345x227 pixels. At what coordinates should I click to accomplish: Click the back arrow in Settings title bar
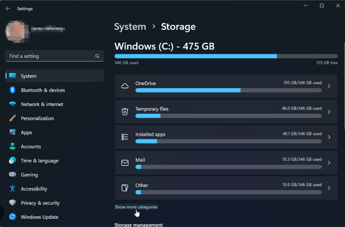click(x=8, y=9)
